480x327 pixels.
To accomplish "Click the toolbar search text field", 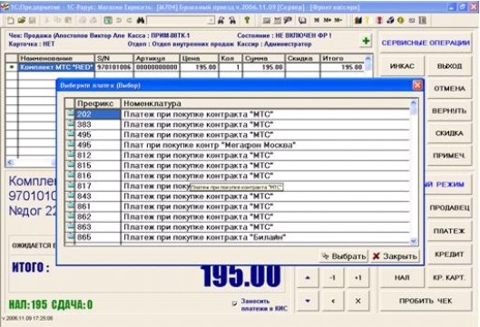I will pos(178,21).
